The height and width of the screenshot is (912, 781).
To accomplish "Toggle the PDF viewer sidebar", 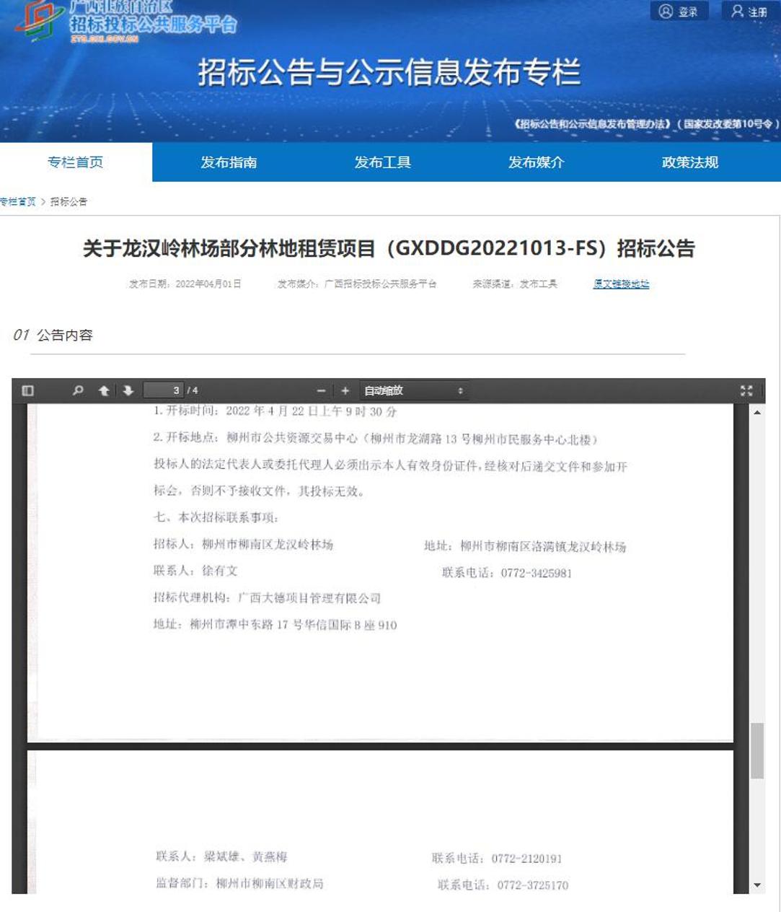I will (28, 390).
